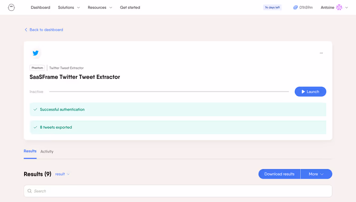Open the result file dropdown

pyautogui.click(x=62, y=174)
